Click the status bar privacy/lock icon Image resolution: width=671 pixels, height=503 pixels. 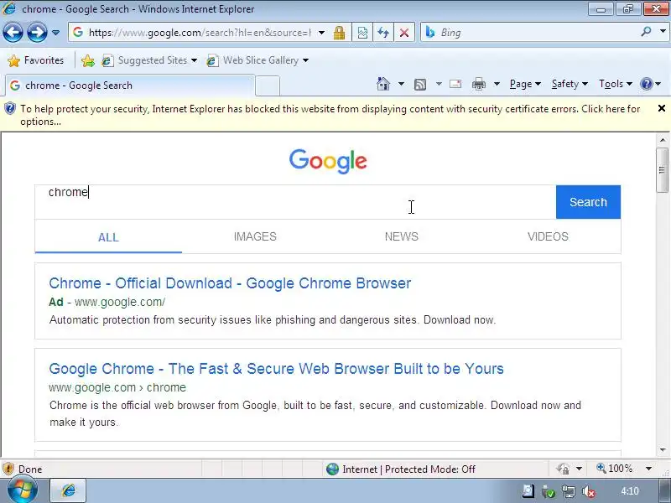pos(562,469)
